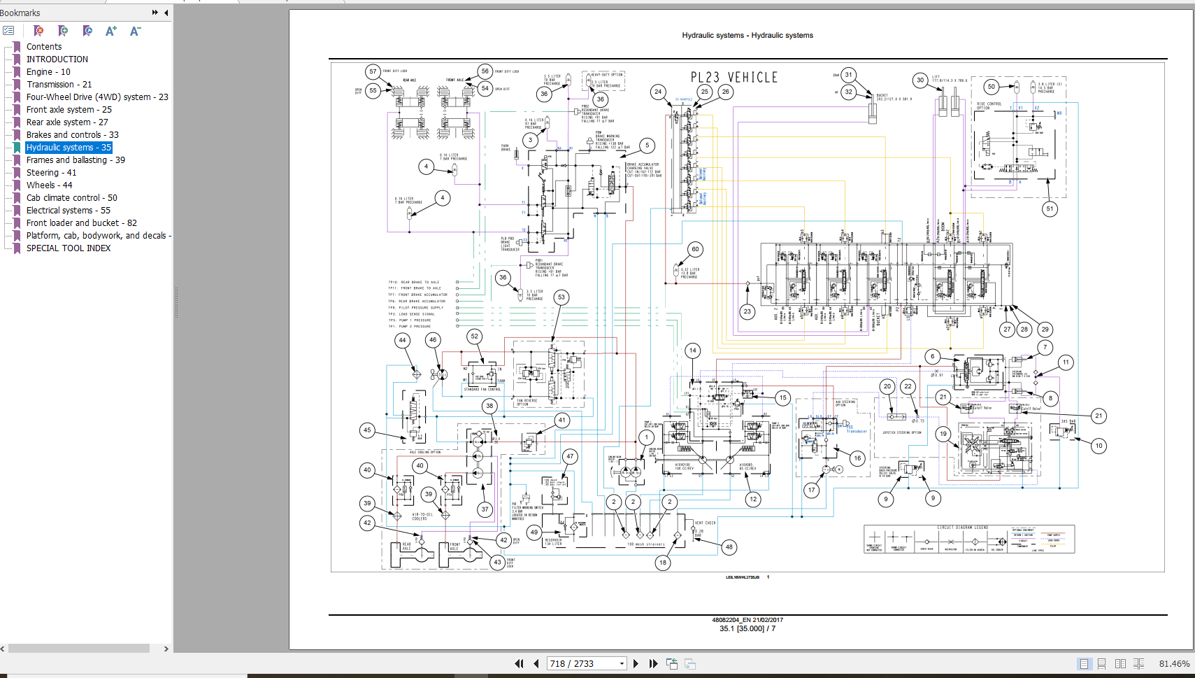Jump to the last page
1195x678 pixels.
653,663
